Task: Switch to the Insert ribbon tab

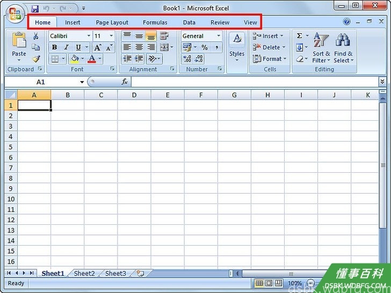Action: [73, 23]
